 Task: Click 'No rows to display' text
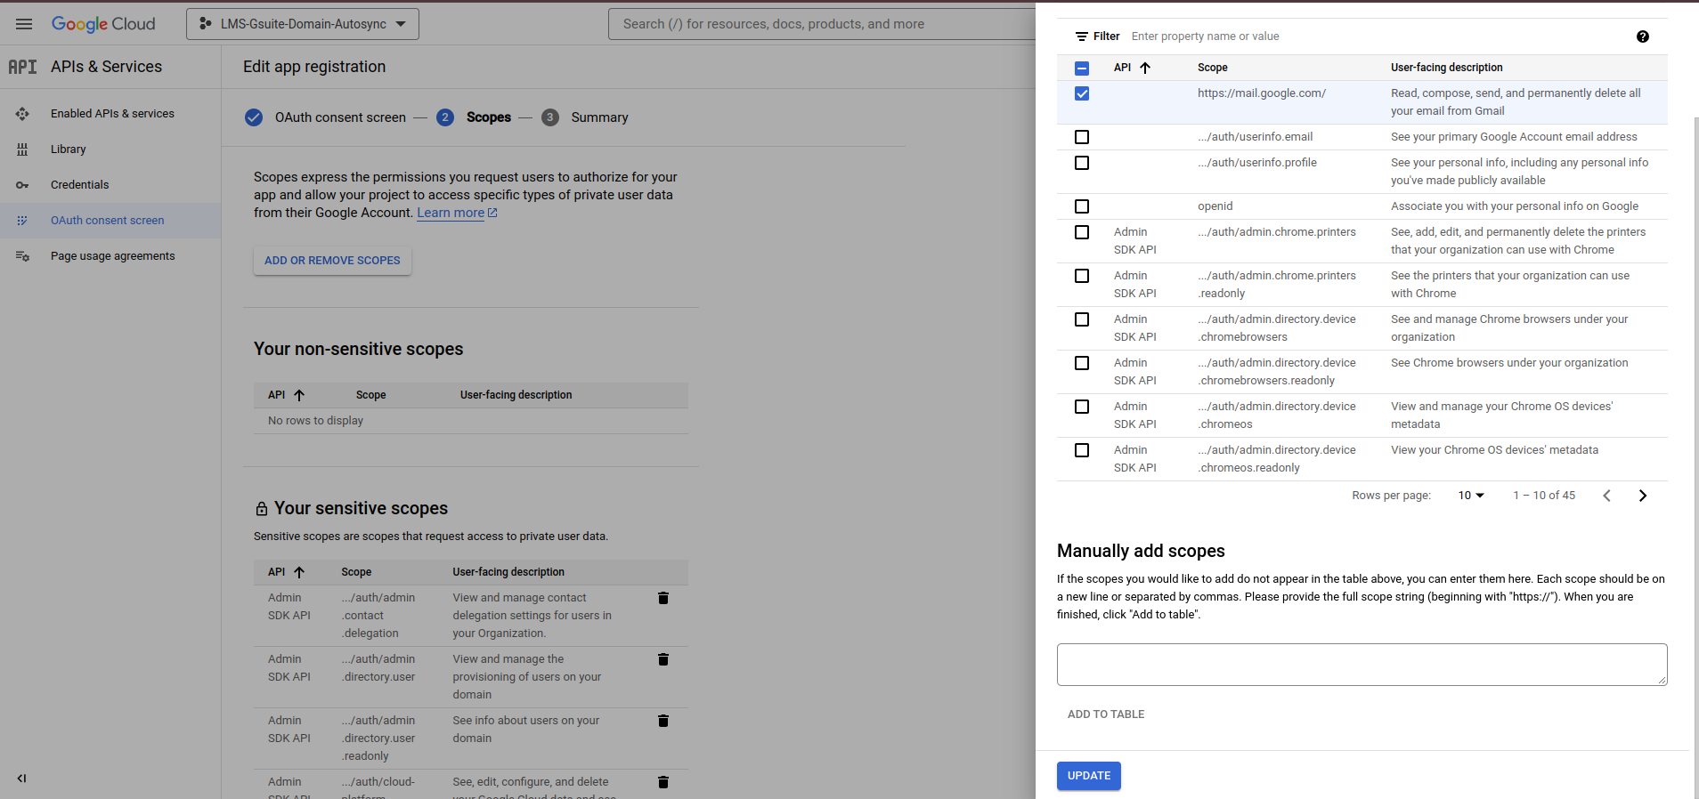click(316, 421)
